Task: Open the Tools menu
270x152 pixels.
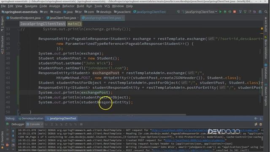Action: (98, 6)
